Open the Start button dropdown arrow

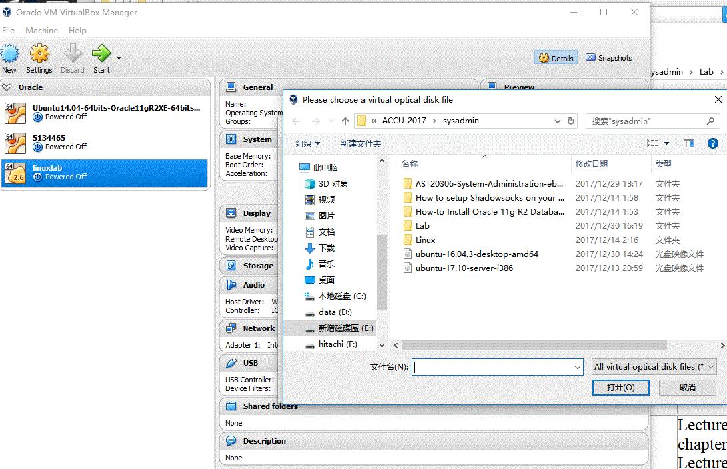coord(119,58)
